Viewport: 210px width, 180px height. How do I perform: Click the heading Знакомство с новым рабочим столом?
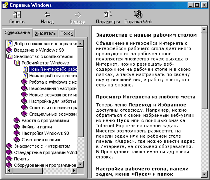146,35
